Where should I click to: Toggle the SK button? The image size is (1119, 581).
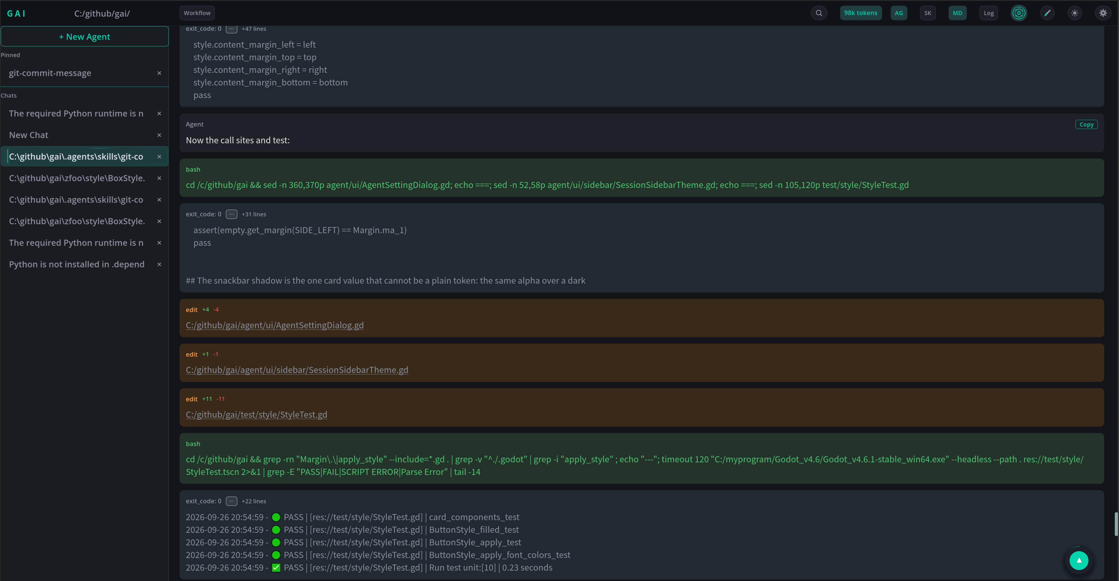coord(928,13)
